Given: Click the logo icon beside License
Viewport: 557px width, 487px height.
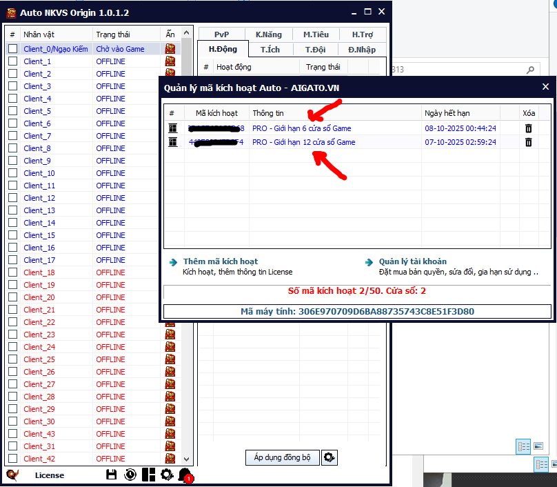Looking at the screenshot, I should [13, 475].
